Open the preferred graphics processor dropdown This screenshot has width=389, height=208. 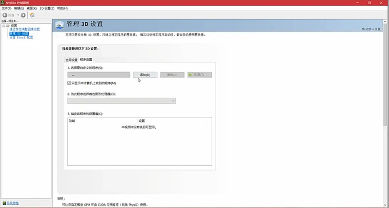[x=121, y=101]
